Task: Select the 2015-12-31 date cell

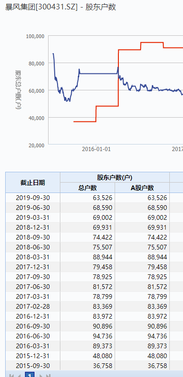Action: [33, 356]
